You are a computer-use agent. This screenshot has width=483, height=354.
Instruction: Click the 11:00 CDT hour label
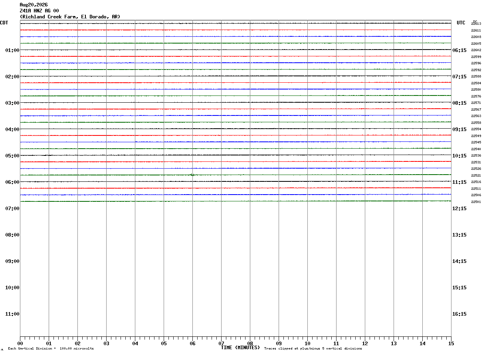pos(12,314)
